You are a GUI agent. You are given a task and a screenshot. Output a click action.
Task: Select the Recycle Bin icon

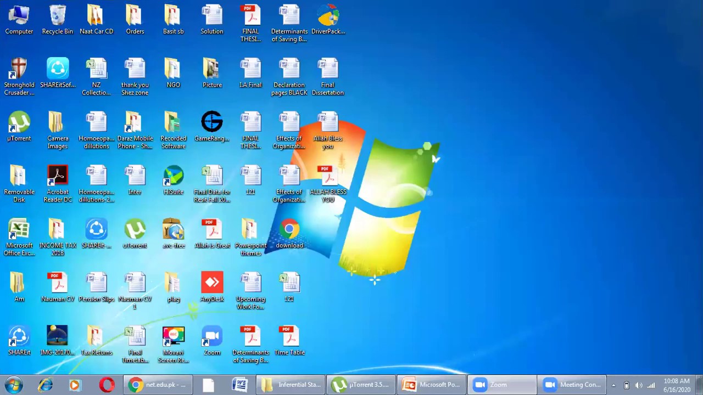pos(58,20)
